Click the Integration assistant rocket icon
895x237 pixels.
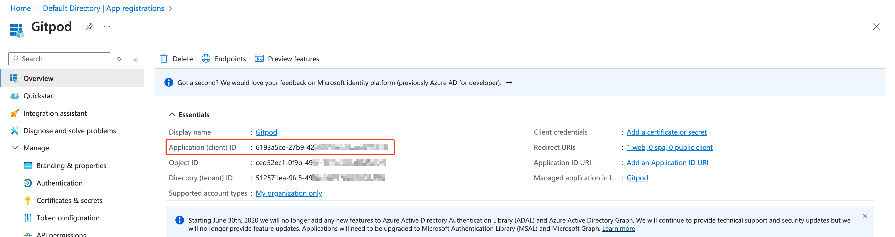click(14, 113)
